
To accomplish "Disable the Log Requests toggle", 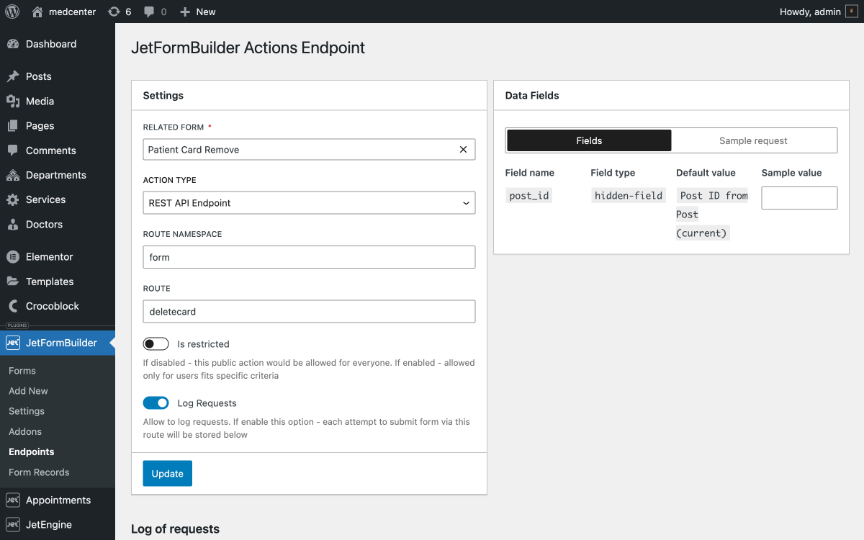I will coord(156,402).
